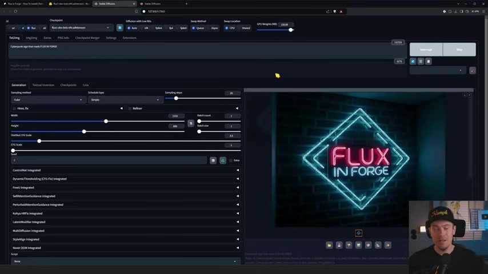Edit styles with the pencil icon
Screen dimensions: 488x274
[x=473, y=71]
